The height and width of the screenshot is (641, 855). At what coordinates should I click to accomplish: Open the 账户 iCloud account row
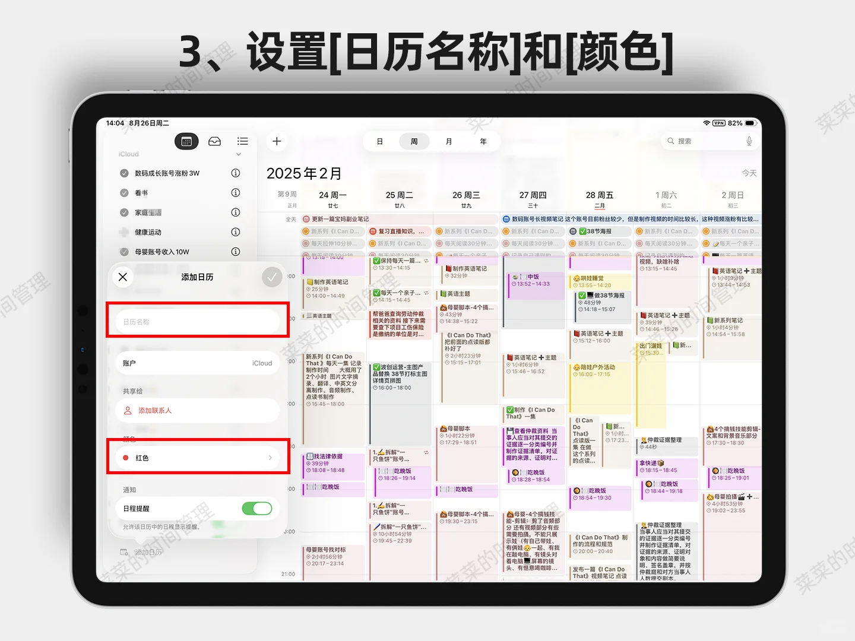198,363
